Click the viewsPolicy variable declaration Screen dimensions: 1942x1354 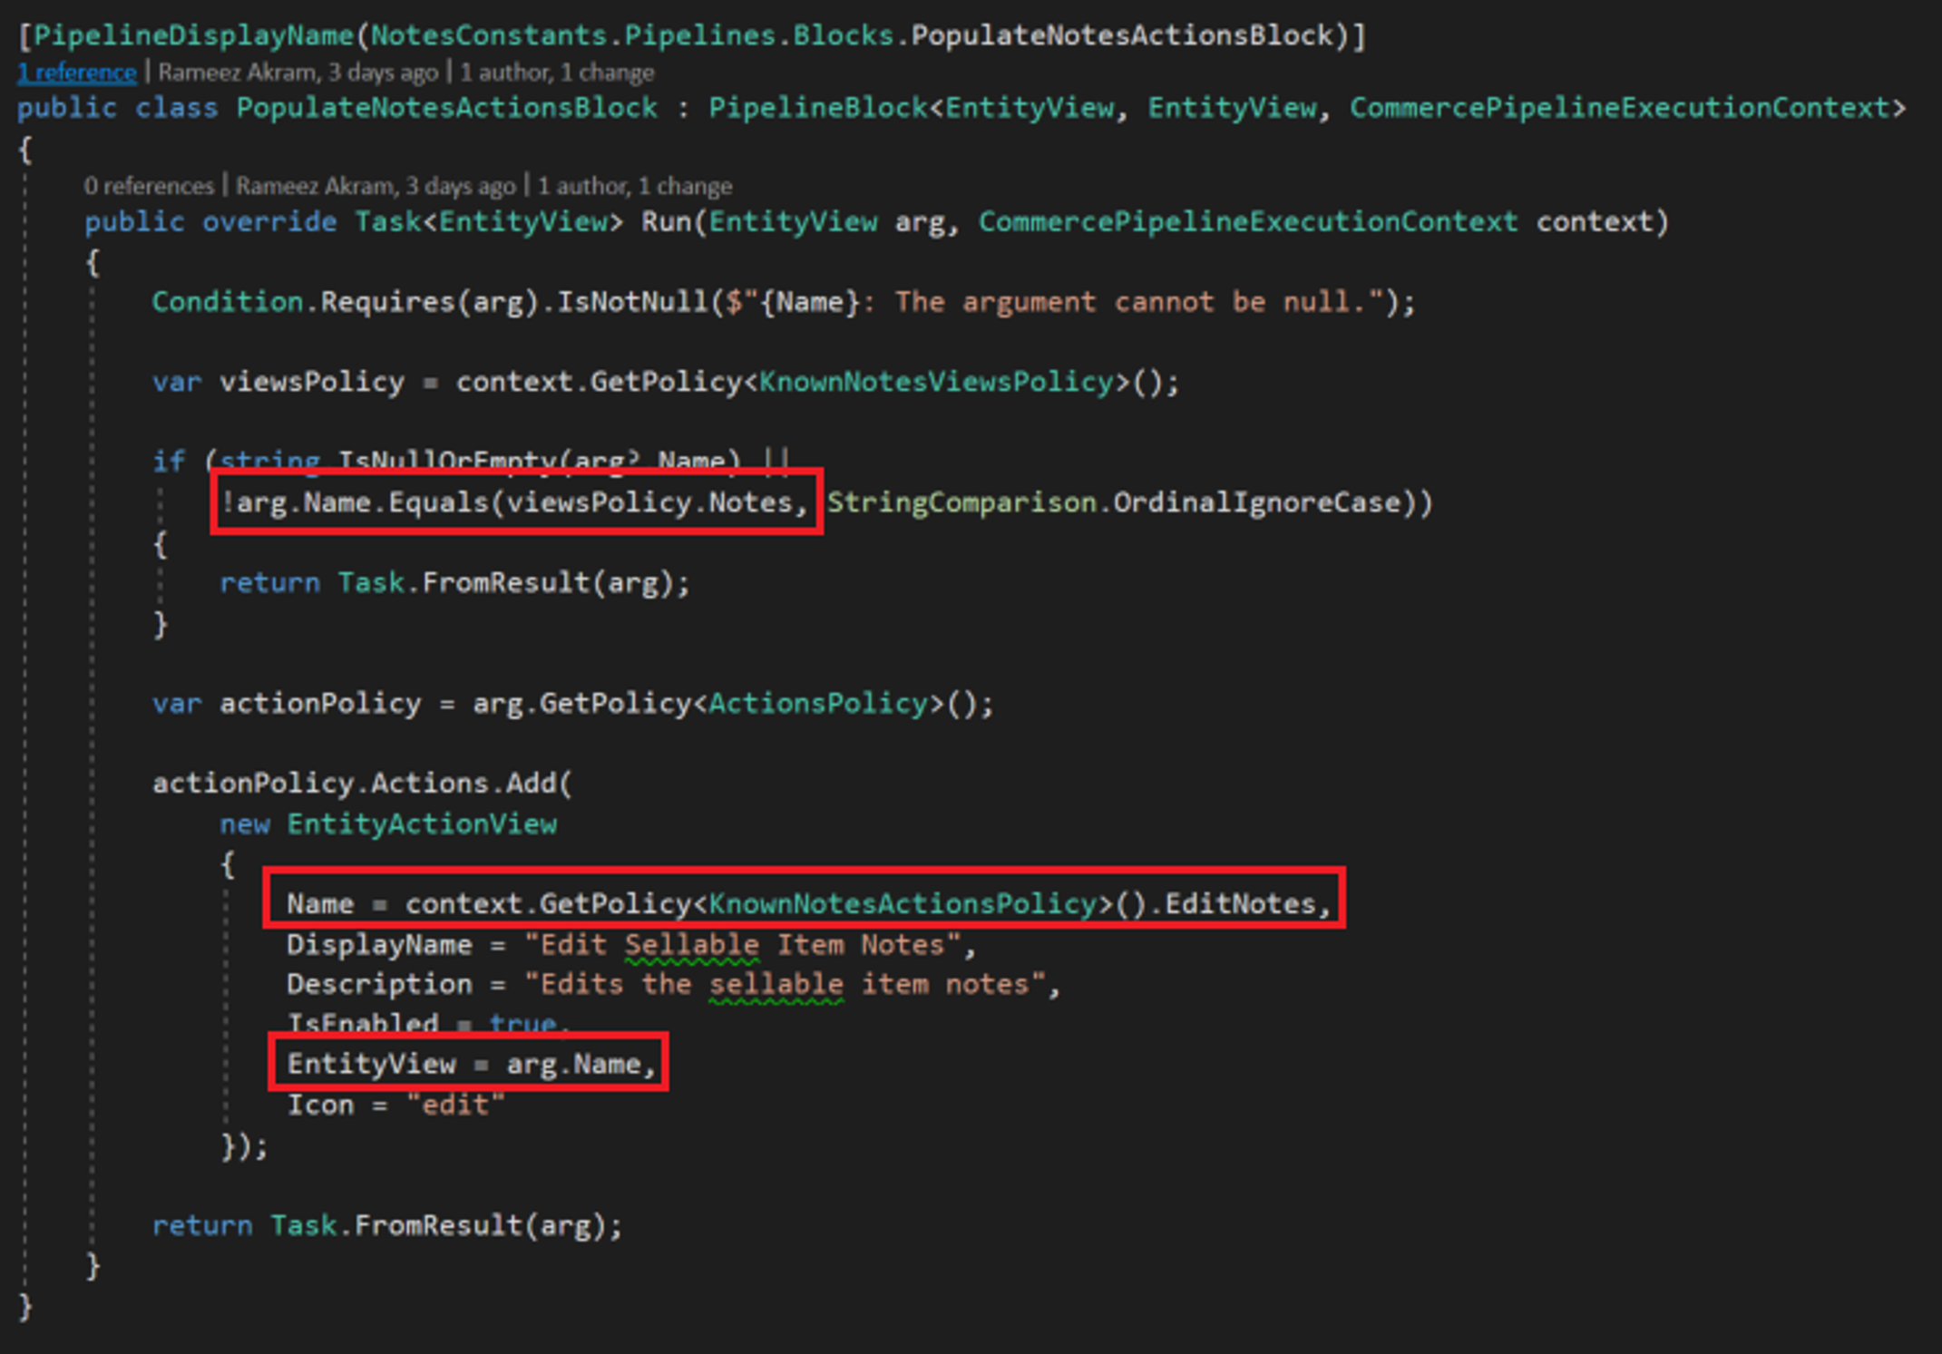[308, 381]
